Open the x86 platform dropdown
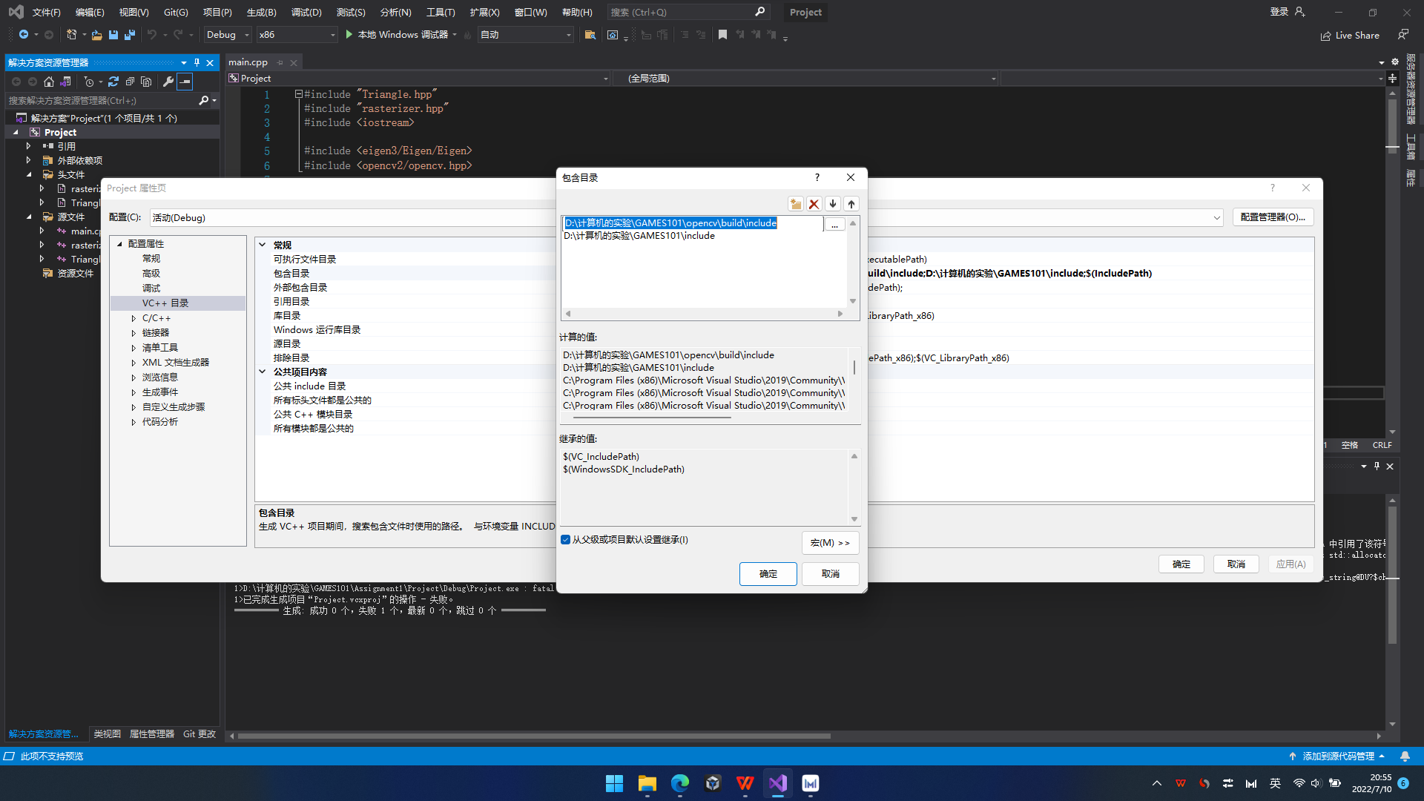The width and height of the screenshot is (1424, 801). click(x=332, y=34)
